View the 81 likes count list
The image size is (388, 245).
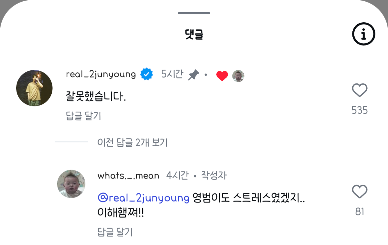pyautogui.click(x=360, y=212)
